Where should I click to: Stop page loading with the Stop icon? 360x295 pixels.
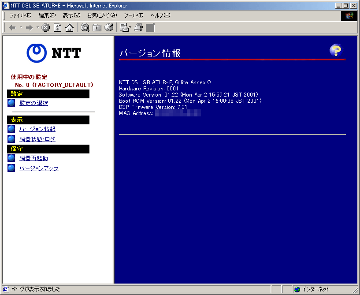tap(45, 28)
